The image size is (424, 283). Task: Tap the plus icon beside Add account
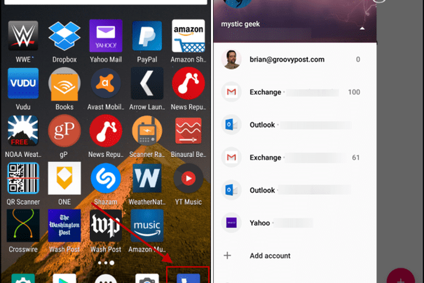tap(227, 255)
